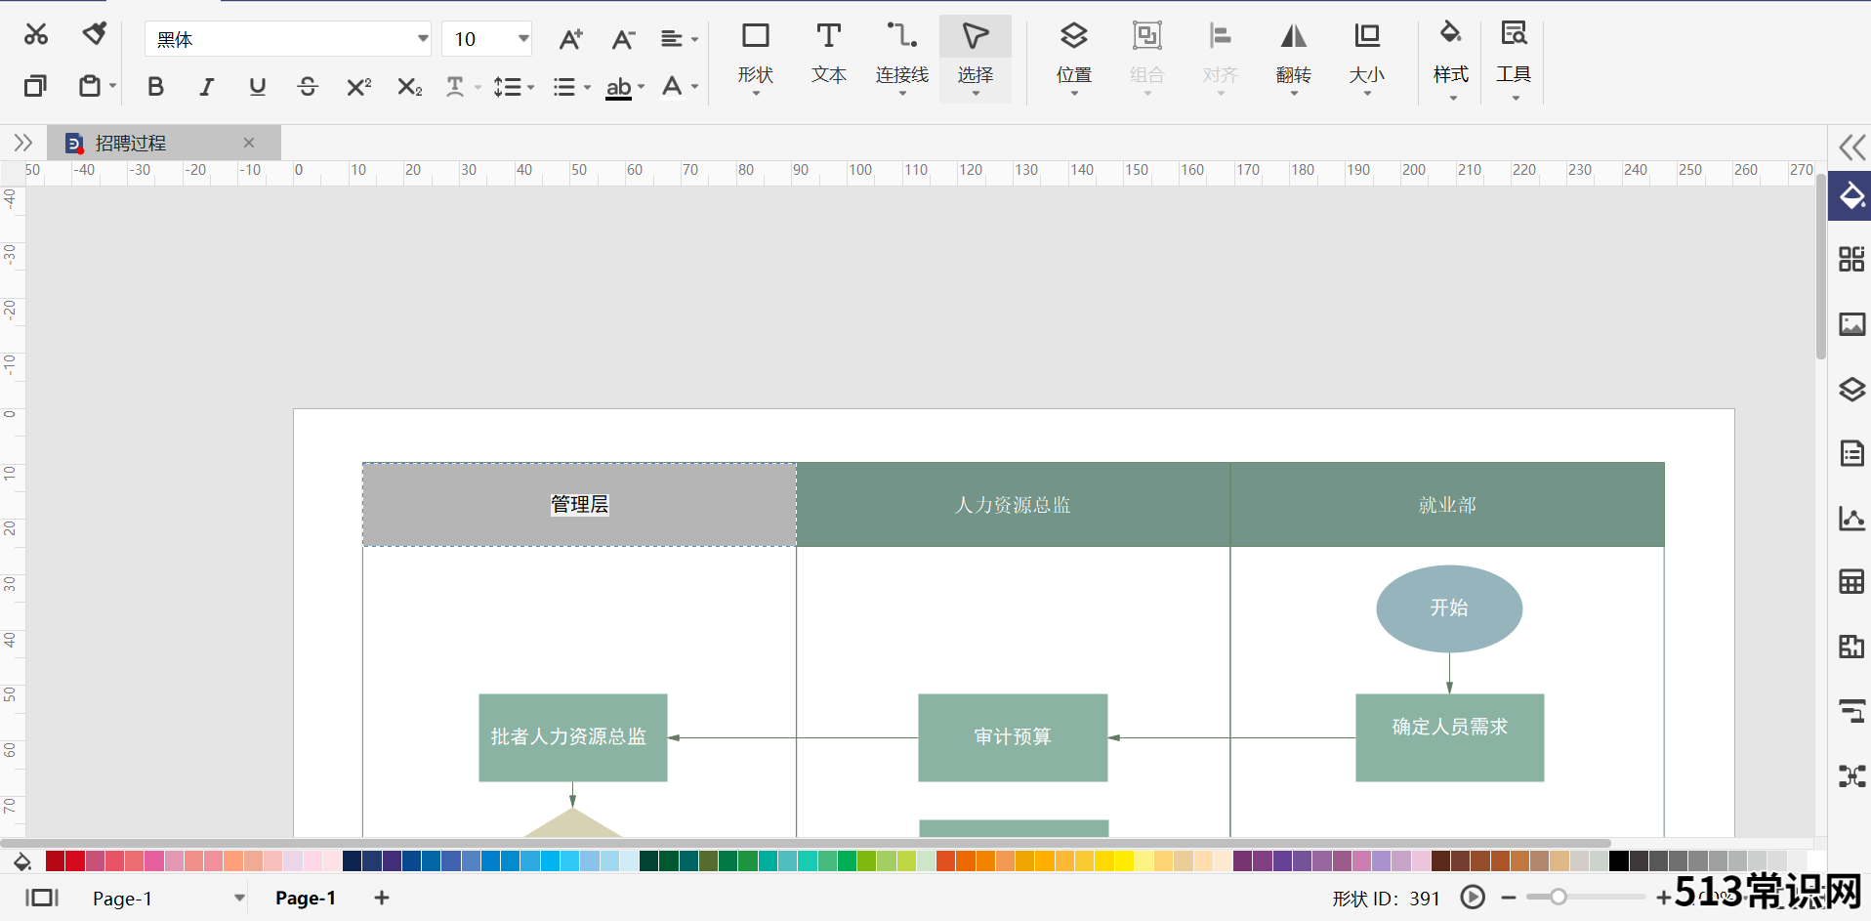Select the 开始 ellipse shape
Image resolution: width=1871 pixels, height=921 pixels.
click(1449, 608)
